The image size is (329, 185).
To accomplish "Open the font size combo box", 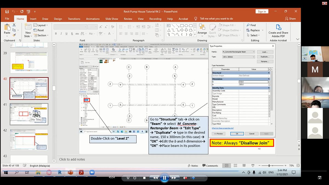I will [92, 27].
